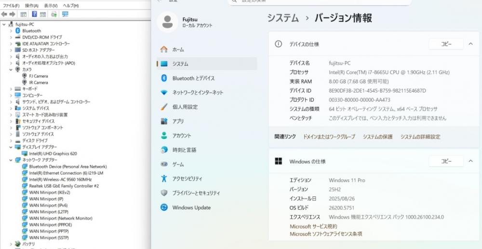Click the Forward arrow in Device Manager toolbar

pos(13,14)
